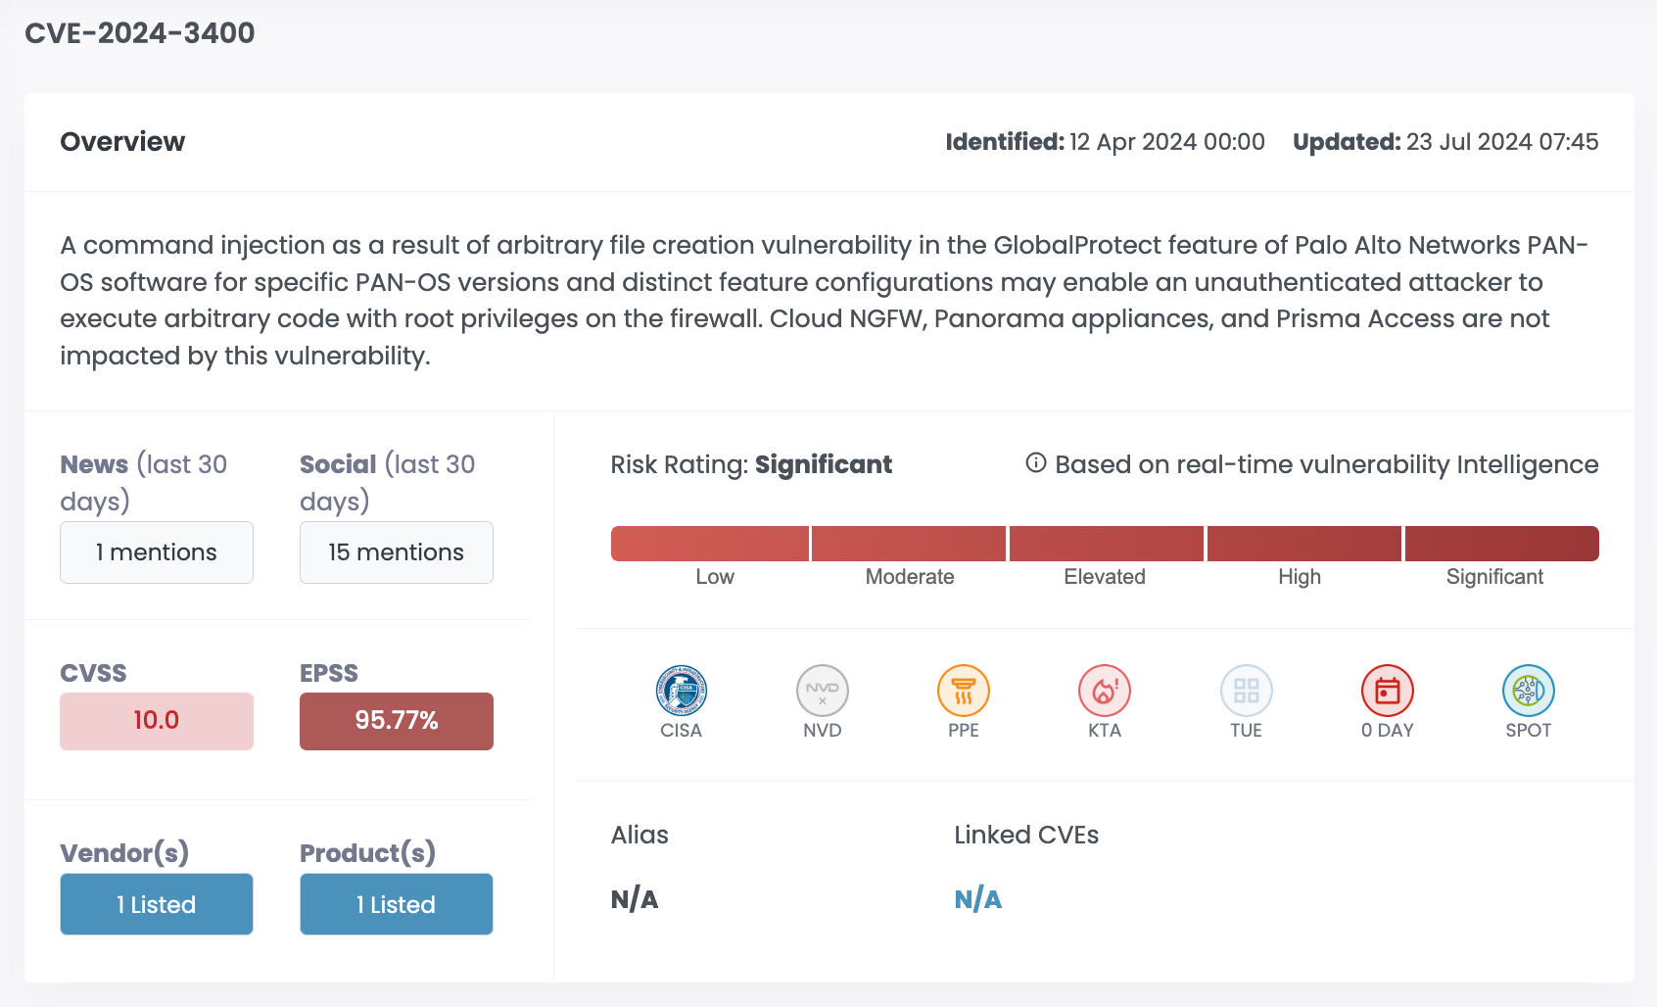
Task: Click the NVD badge icon
Action: pos(822,691)
